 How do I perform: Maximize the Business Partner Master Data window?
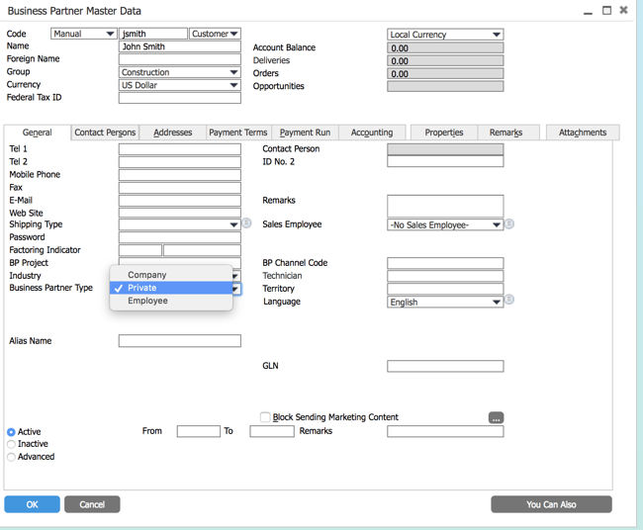[606, 10]
